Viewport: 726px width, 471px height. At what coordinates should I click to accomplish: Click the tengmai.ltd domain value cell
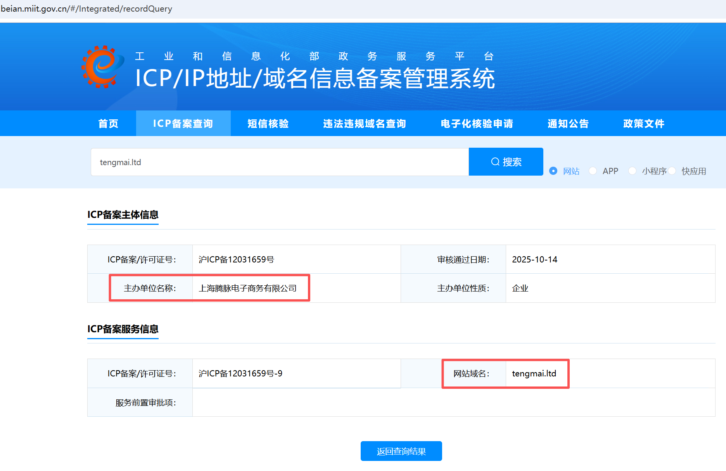coord(534,374)
